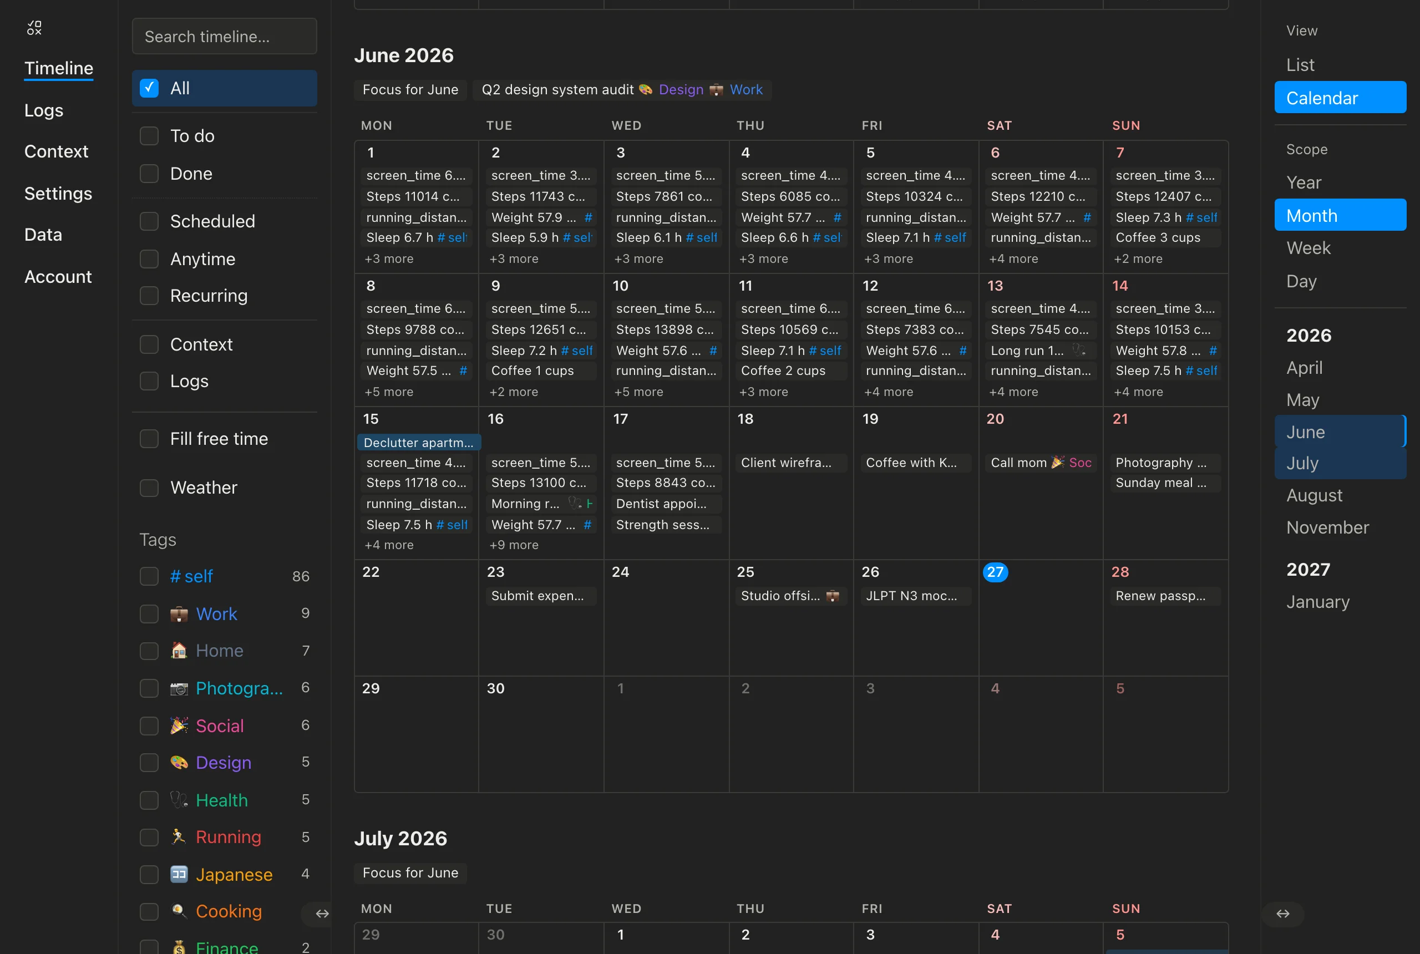Image resolution: width=1420 pixels, height=954 pixels.
Task: Open the Data section
Action: [x=43, y=235]
